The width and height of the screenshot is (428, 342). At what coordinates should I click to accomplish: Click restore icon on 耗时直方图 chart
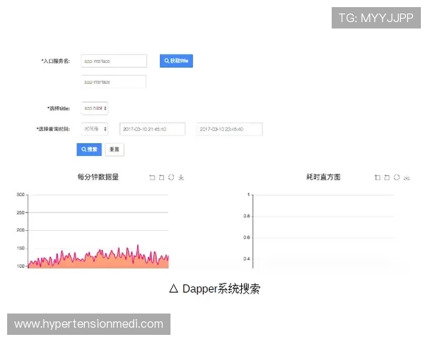[397, 177]
